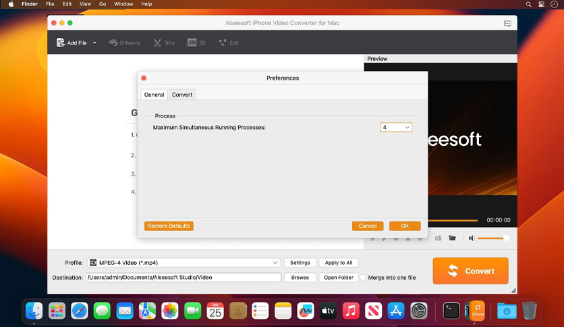Open Calendar from the dock
The height and width of the screenshot is (327, 564).
[x=215, y=310]
